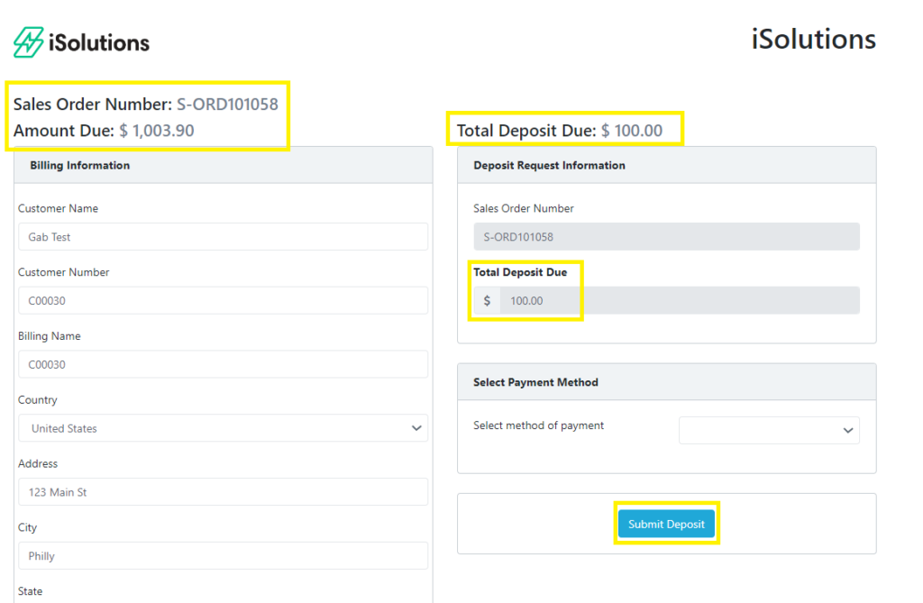Click the Select Payment Method panel header
Viewport: 923px width, 603px height.
pos(666,382)
